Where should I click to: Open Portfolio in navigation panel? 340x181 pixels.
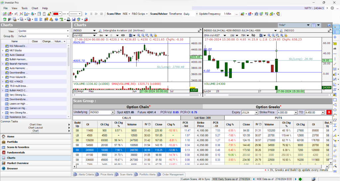[36, 142]
